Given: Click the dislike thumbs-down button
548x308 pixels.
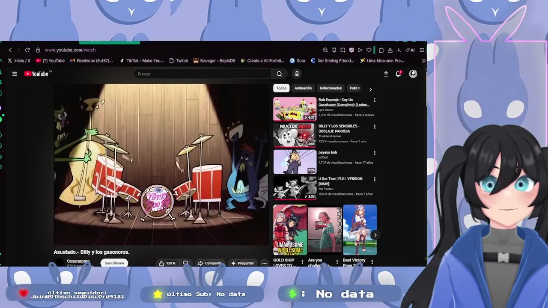Looking at the screenshot, I should pyautogui.click(x=185, y=263).
